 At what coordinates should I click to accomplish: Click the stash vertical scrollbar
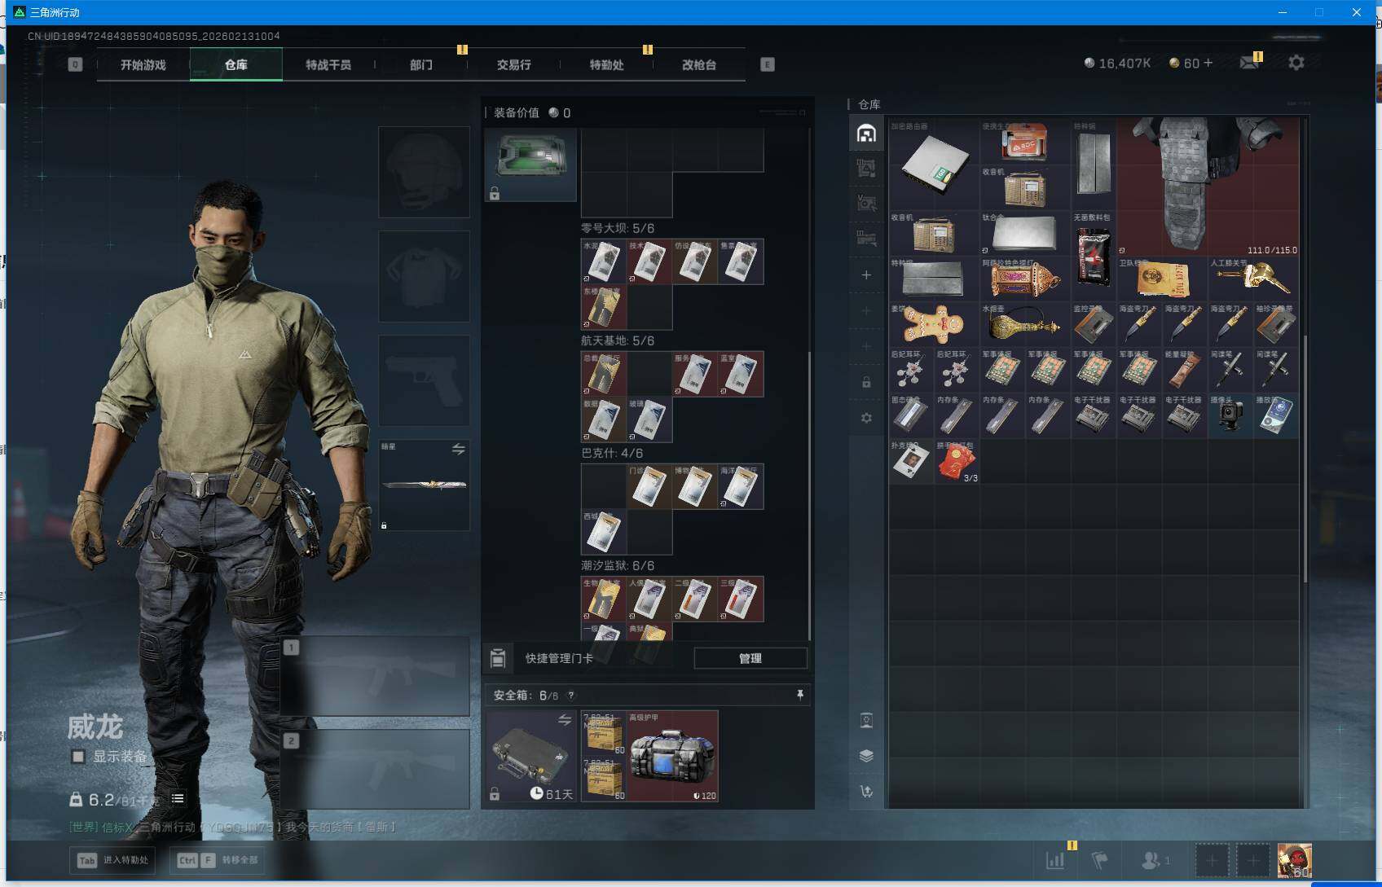tap(1305, 458)
